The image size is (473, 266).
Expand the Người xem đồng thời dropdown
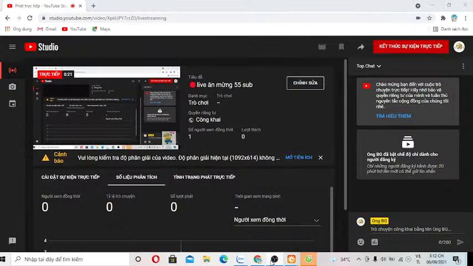pos(276,220)
